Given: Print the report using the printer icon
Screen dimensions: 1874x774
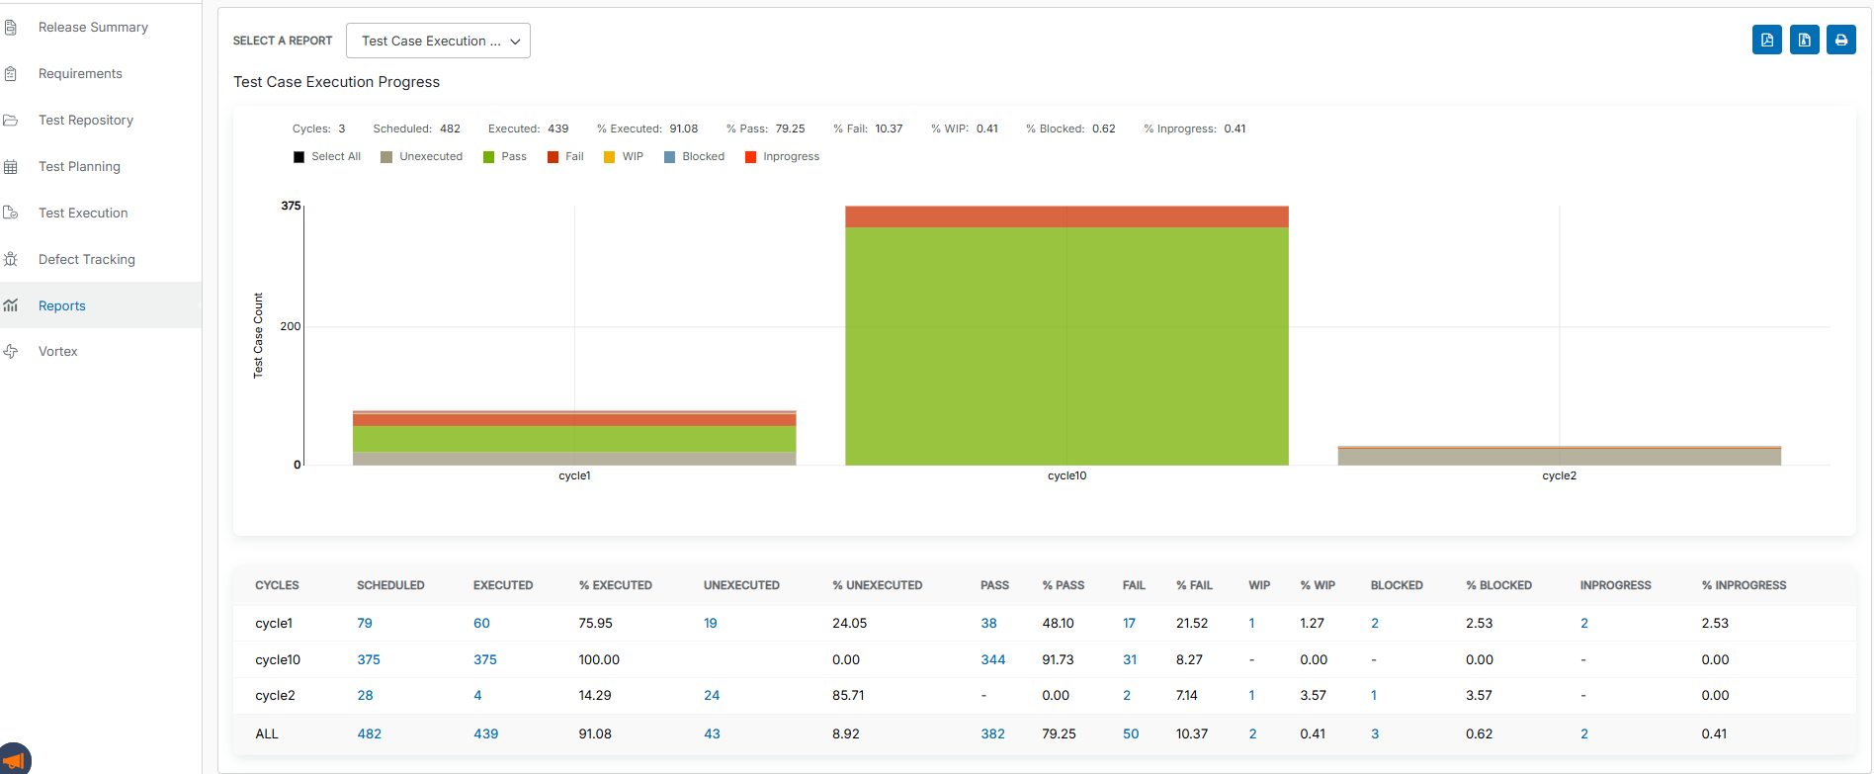Looking at the screenshot, I should click(x=1840, y=41).
